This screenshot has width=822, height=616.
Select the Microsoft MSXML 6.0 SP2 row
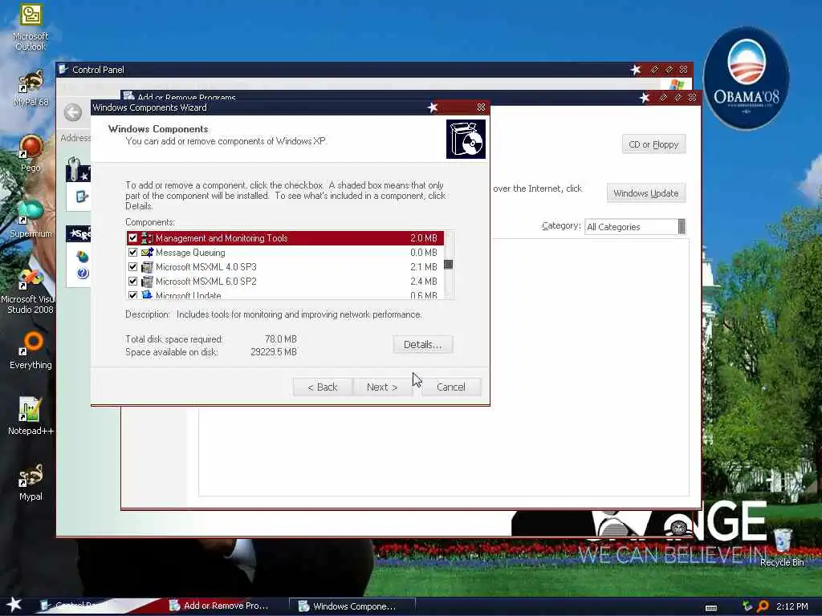click(x=285, y=282)
